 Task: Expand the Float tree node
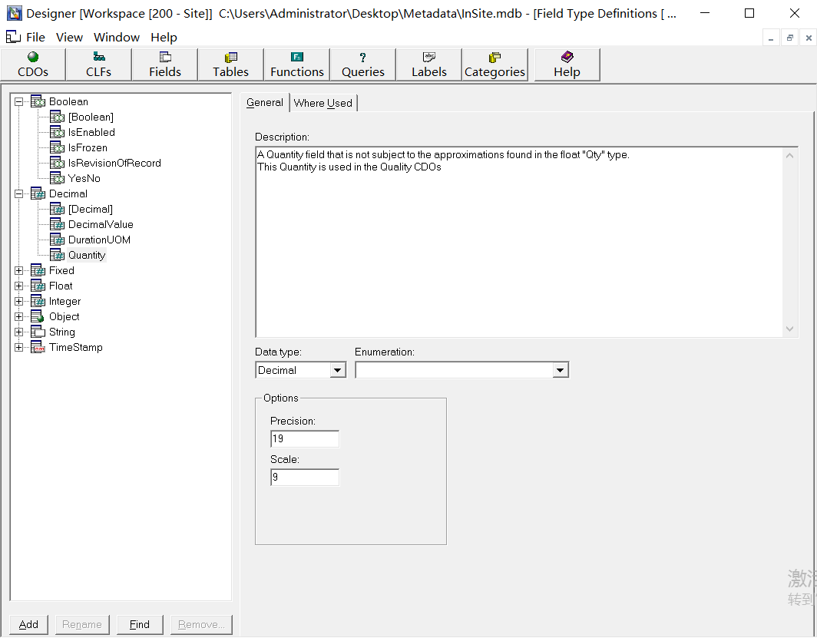19,286
